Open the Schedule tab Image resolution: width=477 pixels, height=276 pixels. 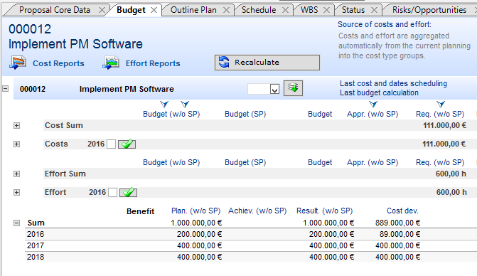click(x=259, y=10)
